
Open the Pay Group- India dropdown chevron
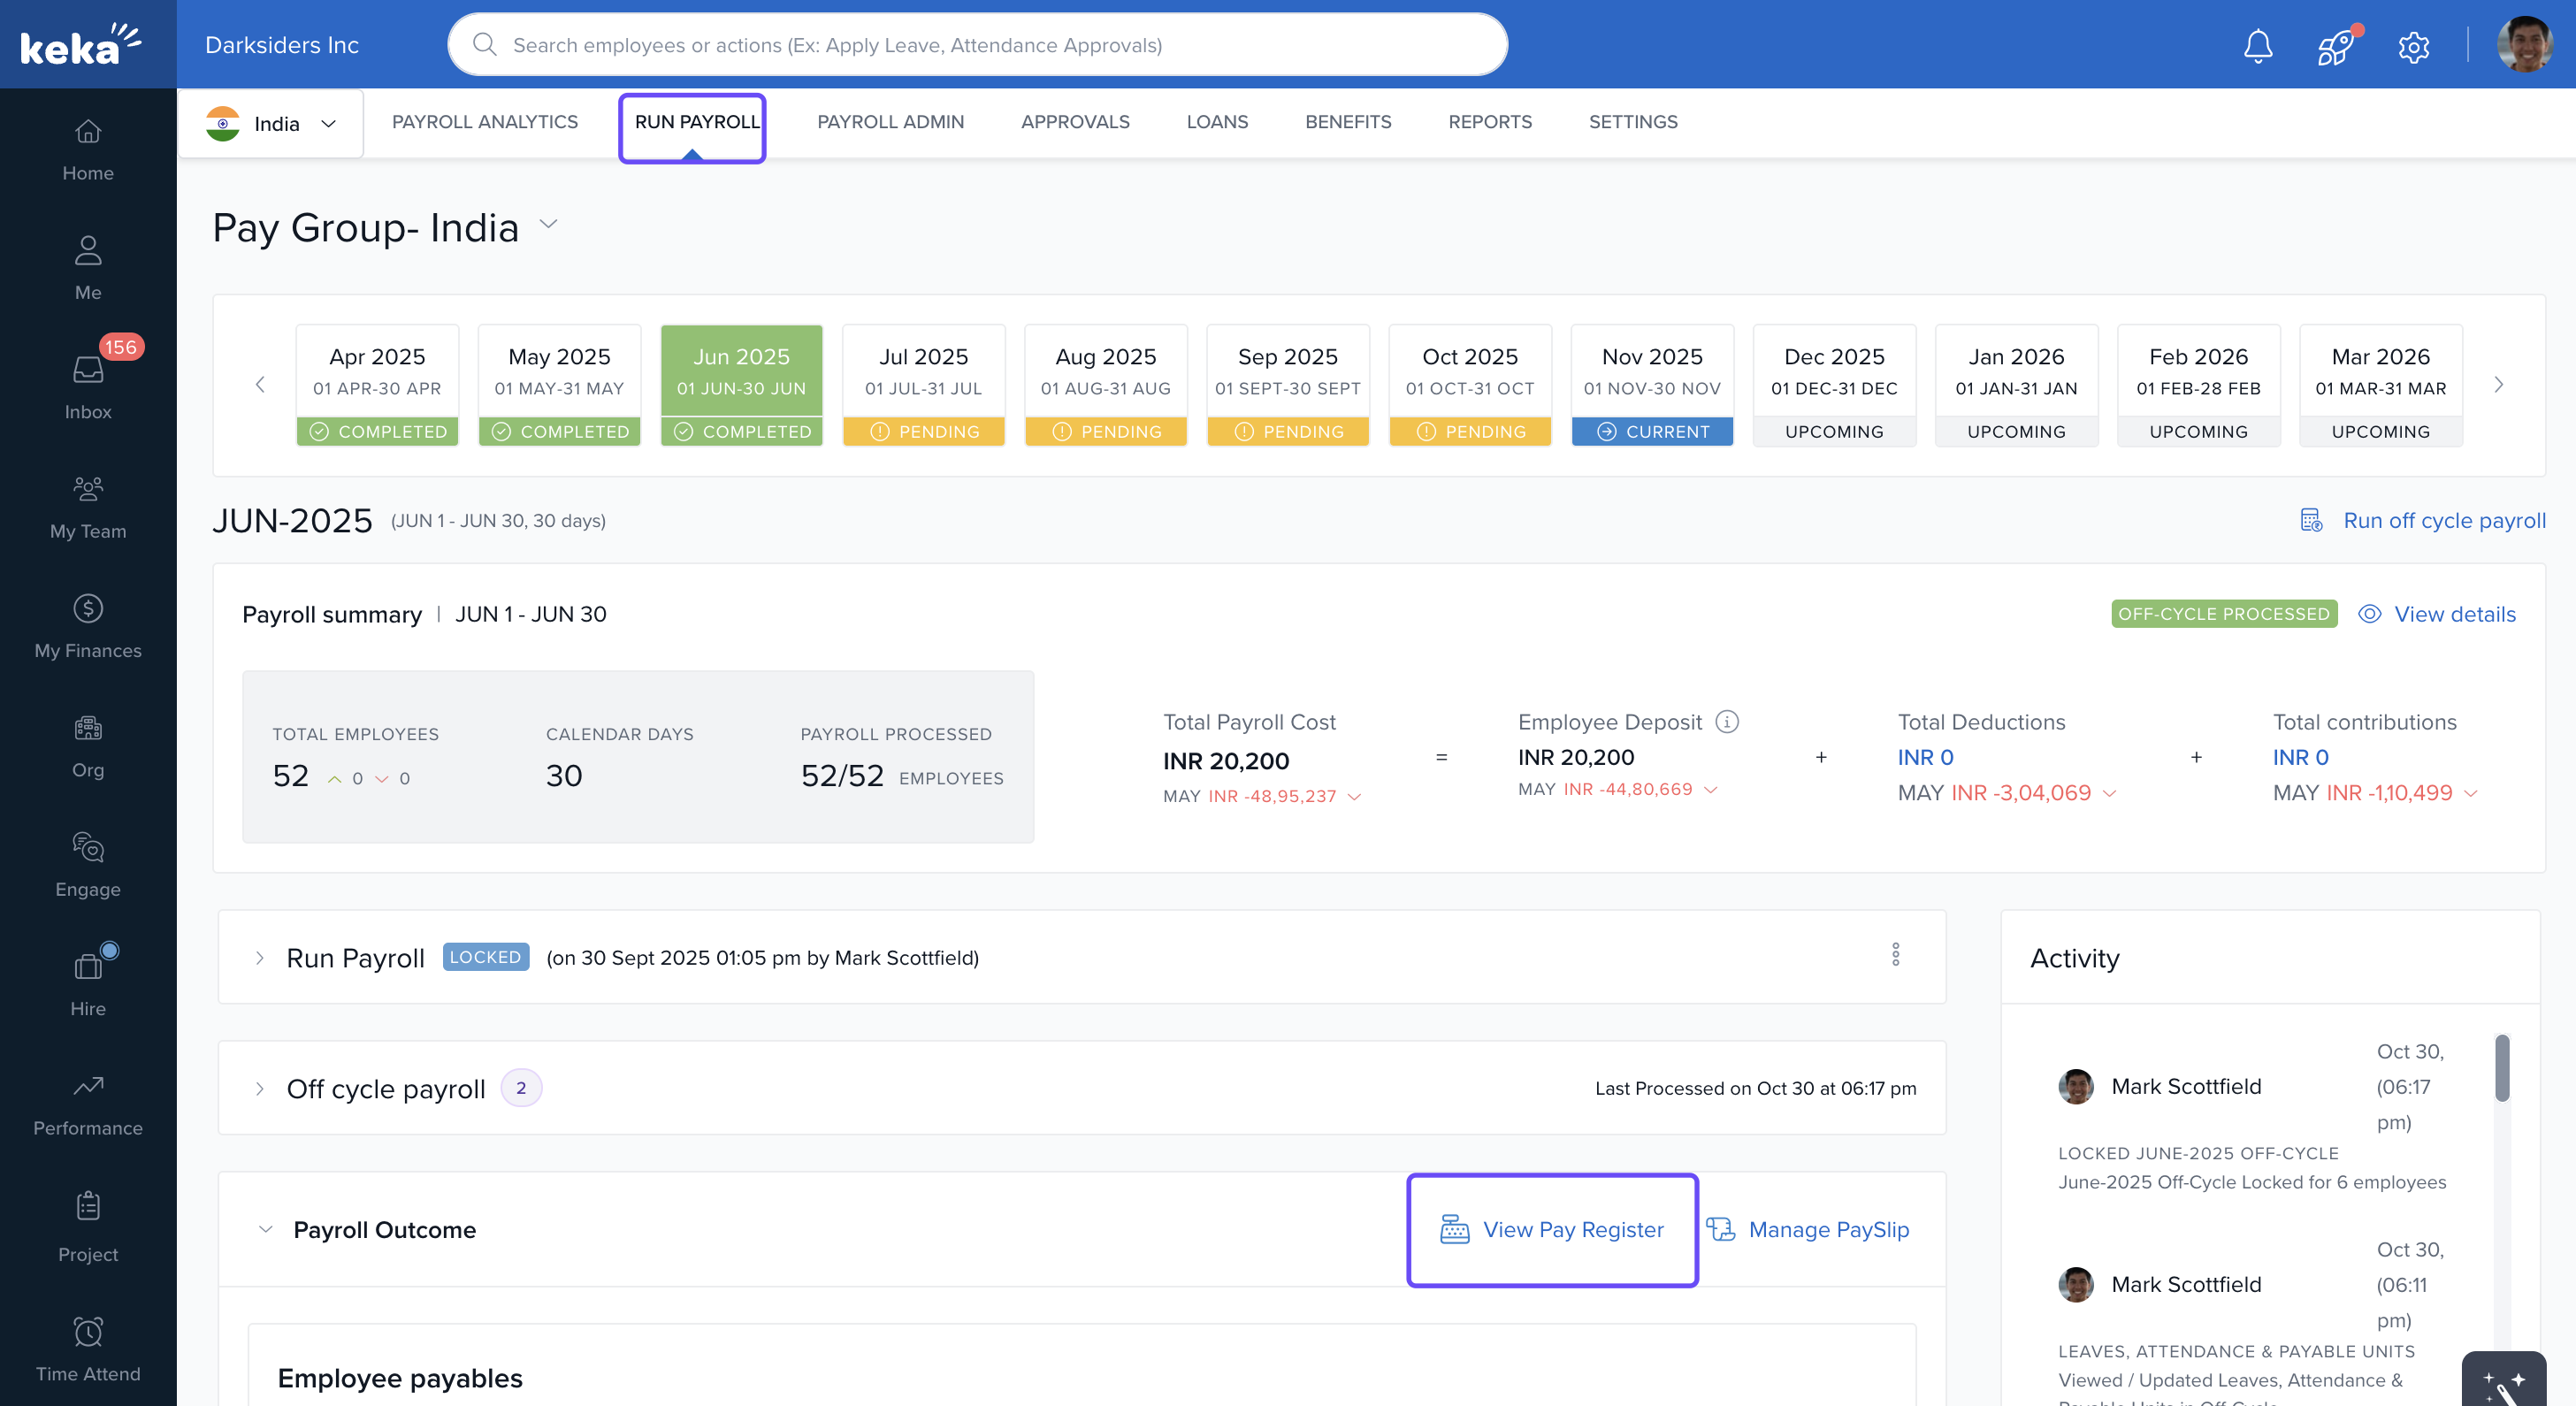point(548,224)
